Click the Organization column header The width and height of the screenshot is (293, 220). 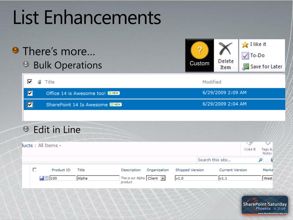click(x=158, y=170)
